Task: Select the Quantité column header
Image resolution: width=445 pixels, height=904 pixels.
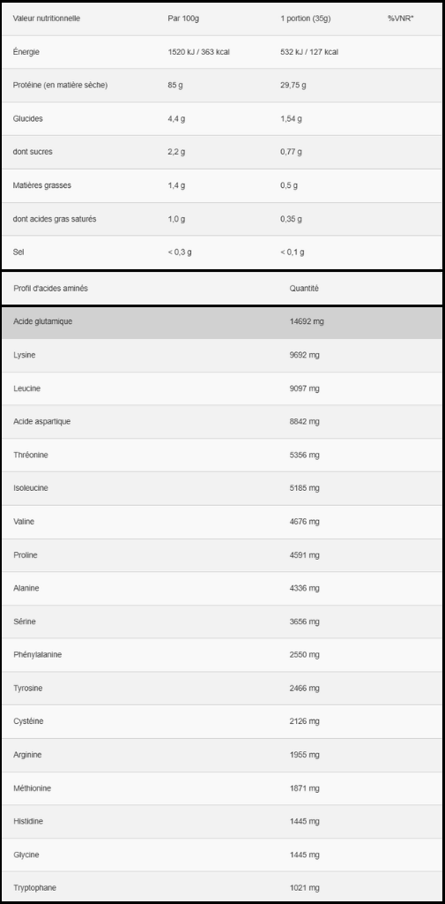Action: click(x=304, y=289)
